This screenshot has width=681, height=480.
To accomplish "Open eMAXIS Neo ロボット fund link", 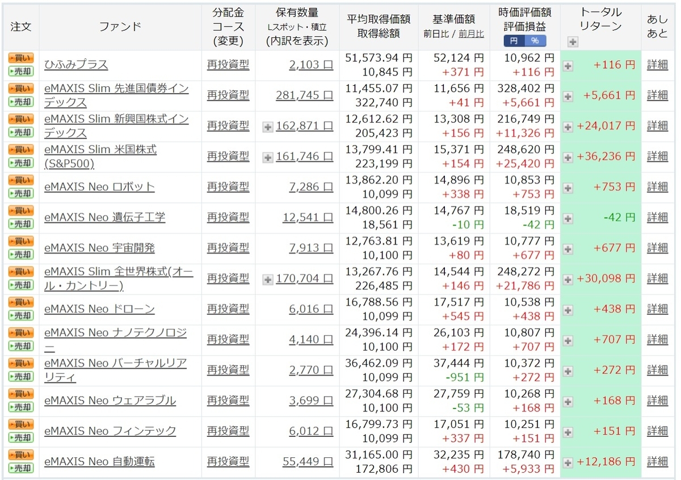I will click(x=99, y=187).
